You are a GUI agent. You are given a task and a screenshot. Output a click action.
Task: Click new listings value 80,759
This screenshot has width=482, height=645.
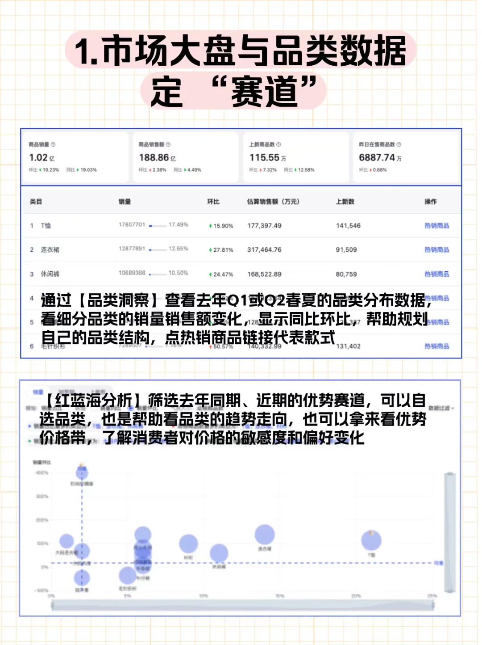[x=346, y=274]
